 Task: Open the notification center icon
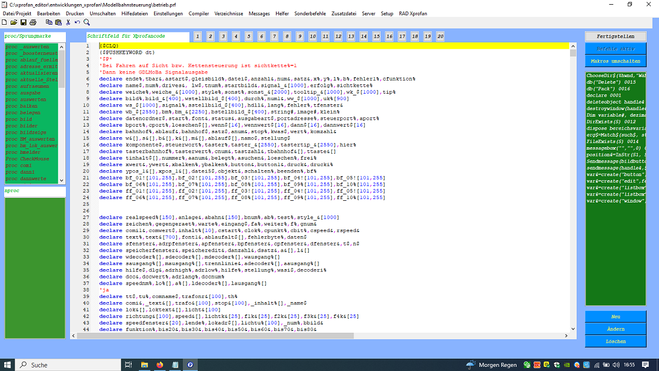pos(645,365)
